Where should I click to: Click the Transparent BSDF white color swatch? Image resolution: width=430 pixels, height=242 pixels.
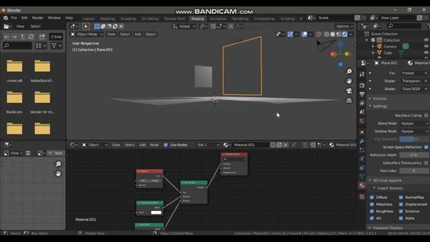156,212
